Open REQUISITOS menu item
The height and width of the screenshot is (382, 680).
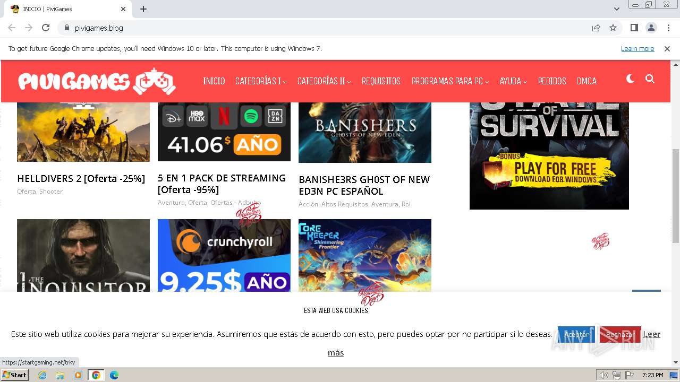coord(381,81)
